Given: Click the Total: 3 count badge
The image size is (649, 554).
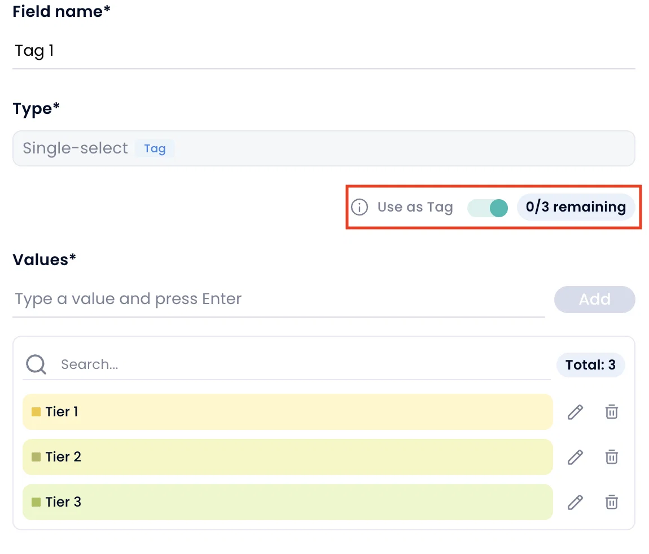Looking at the screenshot, I should (590, 365).
